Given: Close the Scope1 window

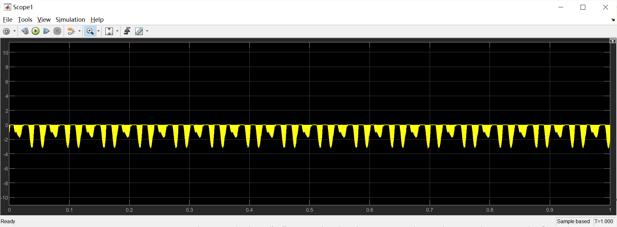Looking at the screenshot, I should 605,7.
